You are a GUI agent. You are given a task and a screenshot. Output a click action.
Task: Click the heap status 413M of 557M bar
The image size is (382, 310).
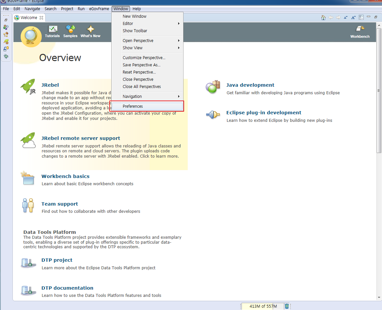click(x=263, y=306)
